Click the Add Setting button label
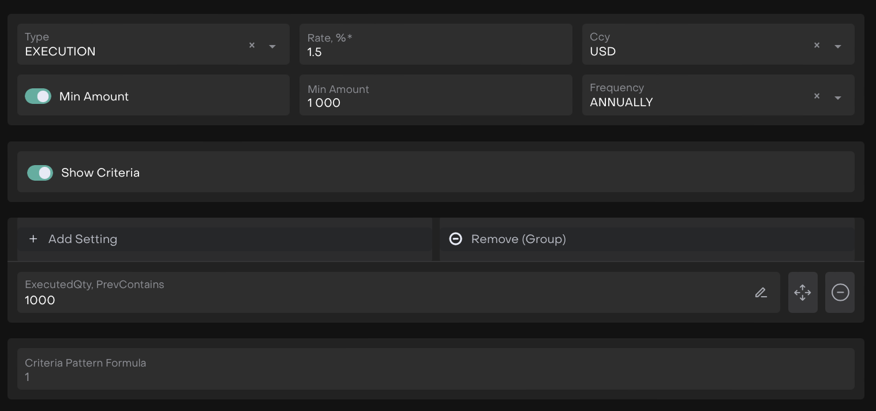 83,239
